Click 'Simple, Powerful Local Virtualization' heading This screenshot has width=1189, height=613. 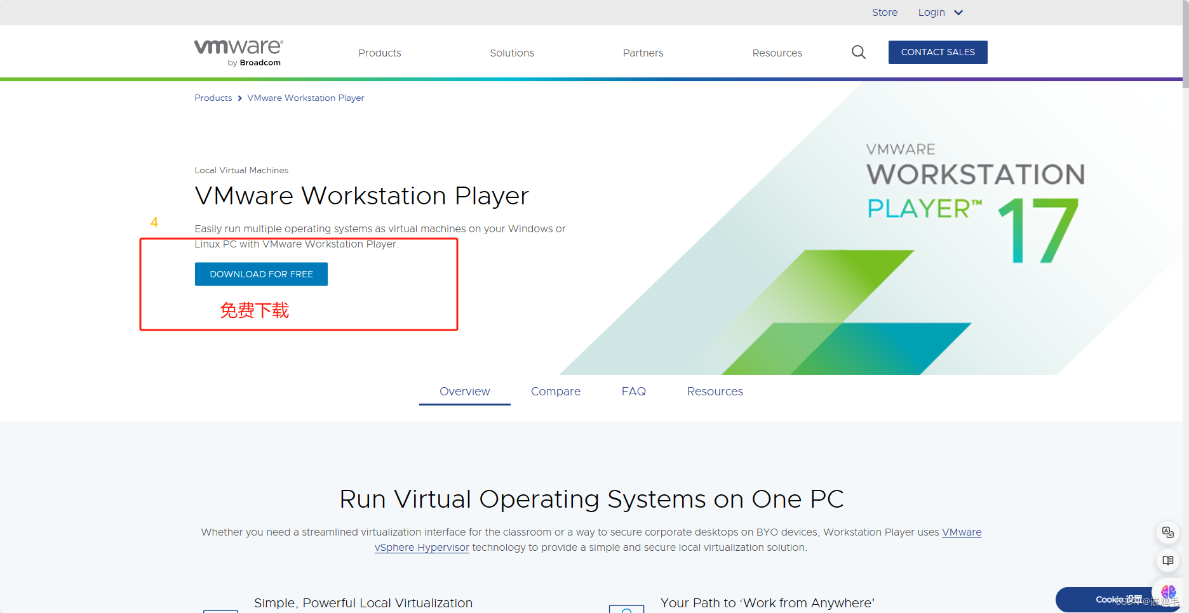[363, 603]
